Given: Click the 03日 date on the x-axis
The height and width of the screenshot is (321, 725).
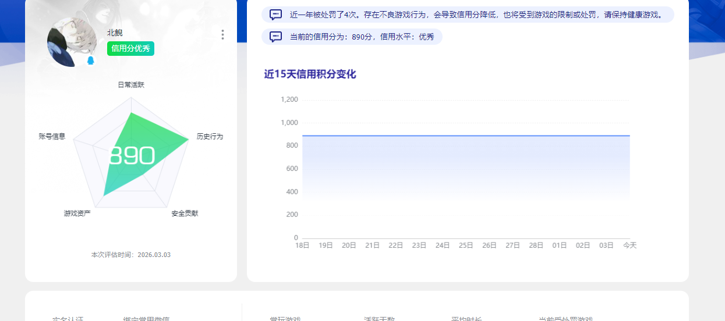Looking at the screenshot, I should click(606, 245).
